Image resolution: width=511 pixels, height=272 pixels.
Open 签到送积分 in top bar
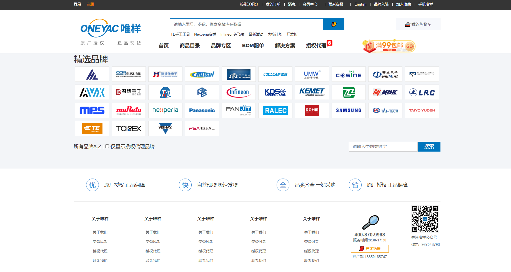(x=249, y=4)
